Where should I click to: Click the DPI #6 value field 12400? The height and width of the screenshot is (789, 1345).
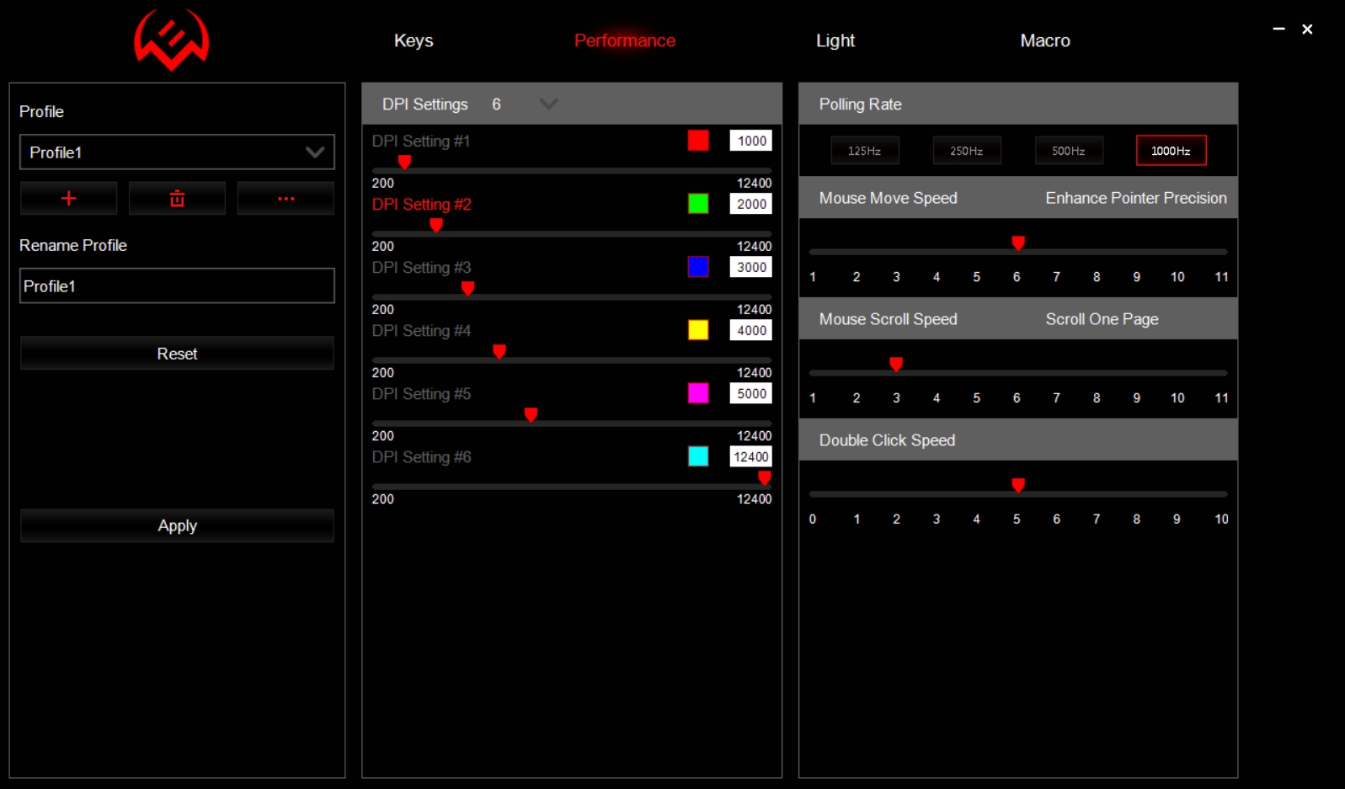coord(751,456)
